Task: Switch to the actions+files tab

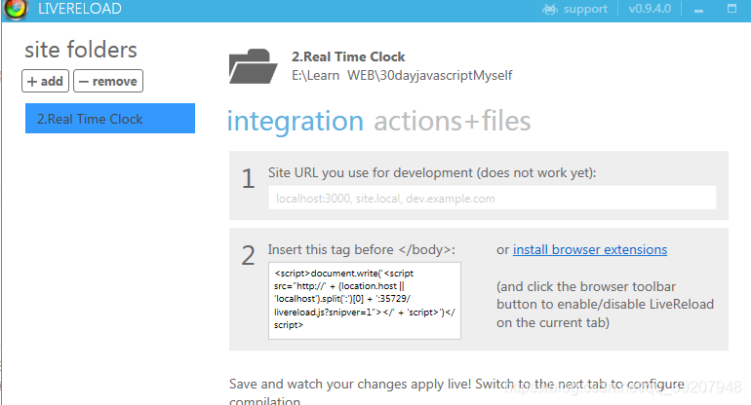Action: [x=453, y=121]
